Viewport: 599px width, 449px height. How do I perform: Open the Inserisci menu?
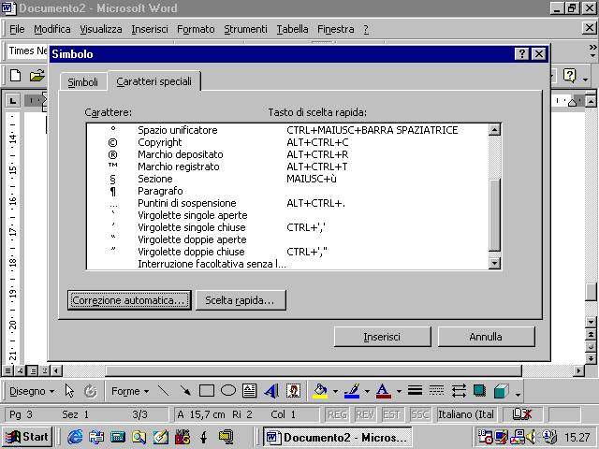(150, 29)
